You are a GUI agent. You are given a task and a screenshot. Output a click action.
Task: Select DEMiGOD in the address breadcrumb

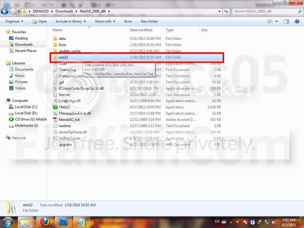[x=41, y=11]
